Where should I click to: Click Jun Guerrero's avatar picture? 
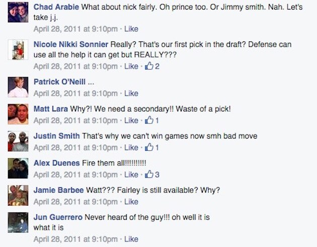(18, 222)
